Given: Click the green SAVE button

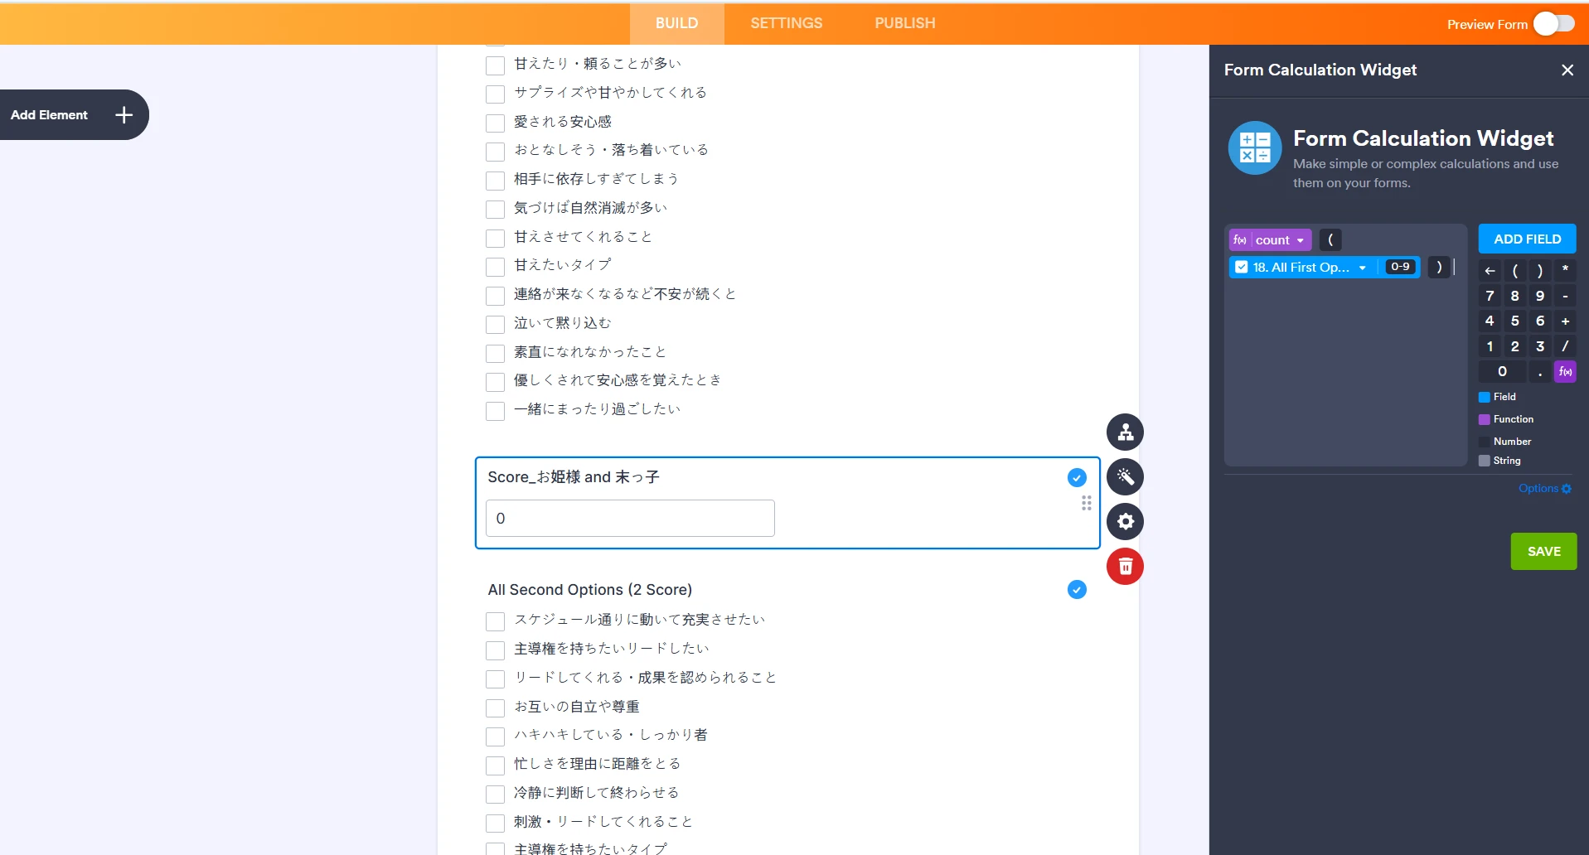Looking at the screenshot, I should click(x=1543, y=551).
